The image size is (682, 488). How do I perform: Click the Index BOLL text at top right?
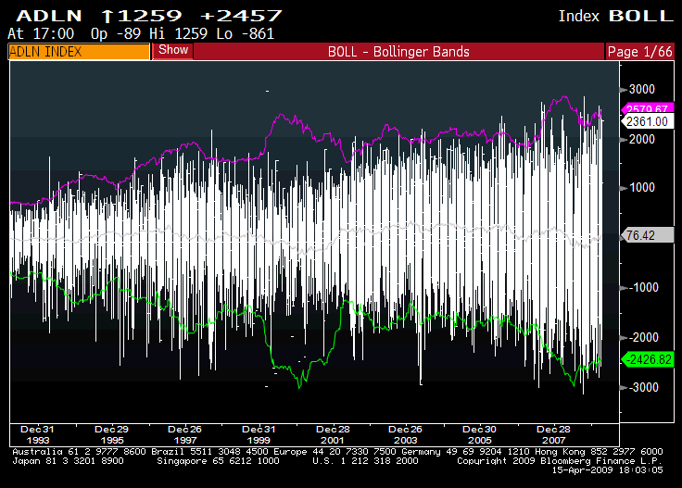[x=616, y=16]
